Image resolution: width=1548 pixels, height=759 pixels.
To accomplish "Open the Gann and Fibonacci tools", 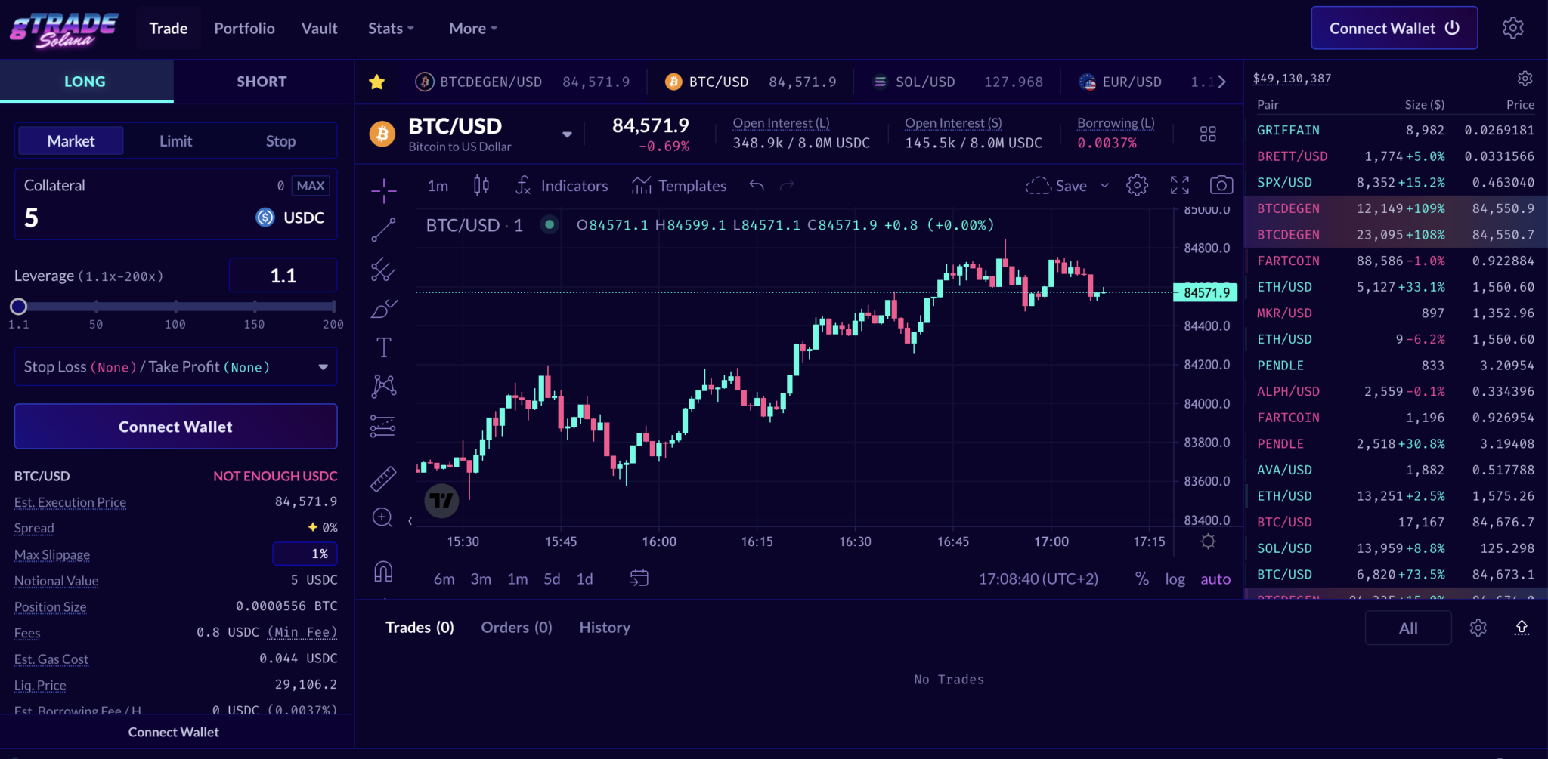I will click(383, 269).
